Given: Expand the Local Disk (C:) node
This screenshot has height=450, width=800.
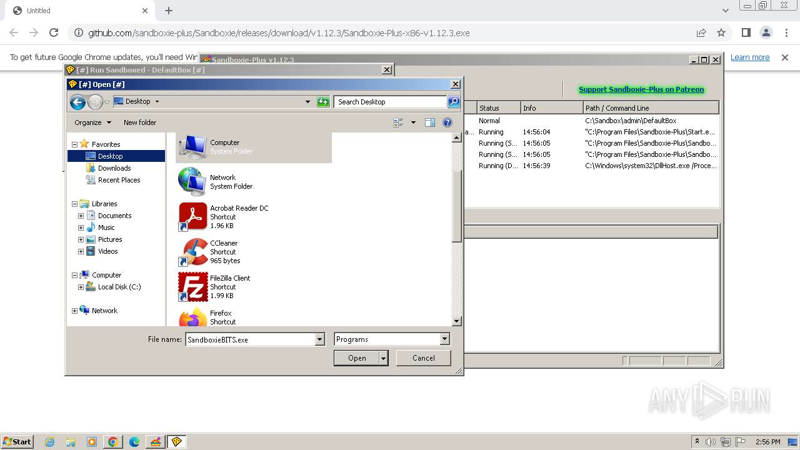Looking at the screenshot, I should coord(81,287).
